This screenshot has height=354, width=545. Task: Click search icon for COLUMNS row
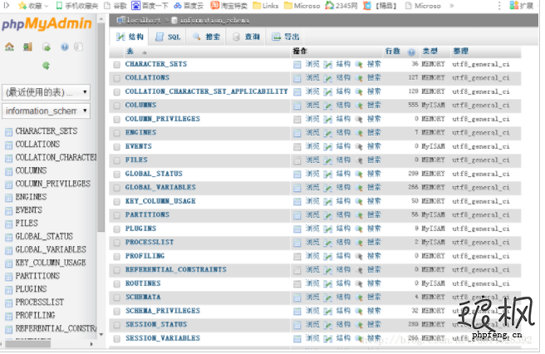tap(360, 106)
